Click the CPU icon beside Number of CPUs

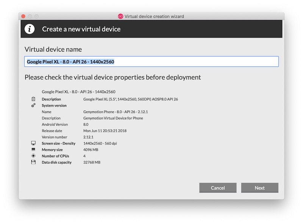click(33, 156)
